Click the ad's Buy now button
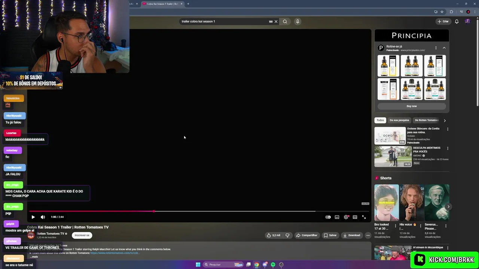The width and height of the screenshot is (479, 269). pos(412,106)
